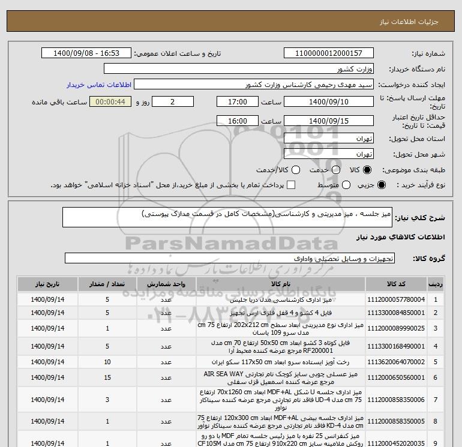This screenshot has height=447, width=462.
Task: Click the remaining time countdown 00:00:44
Action: tap(110, 101)
